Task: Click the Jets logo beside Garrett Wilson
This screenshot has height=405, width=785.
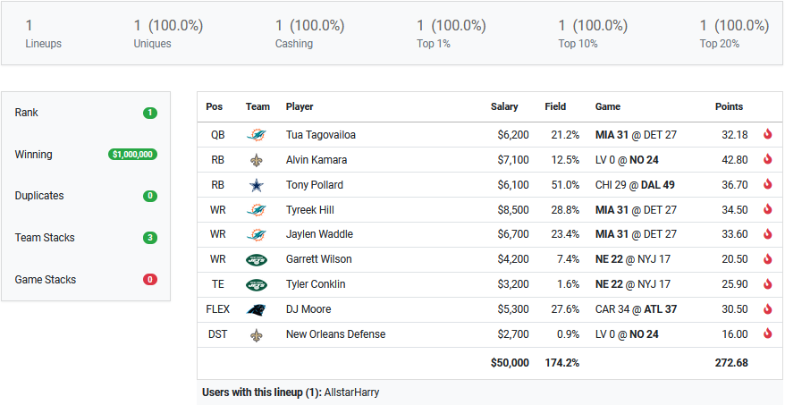Action: pyautogui.click(x=257, y=259)
